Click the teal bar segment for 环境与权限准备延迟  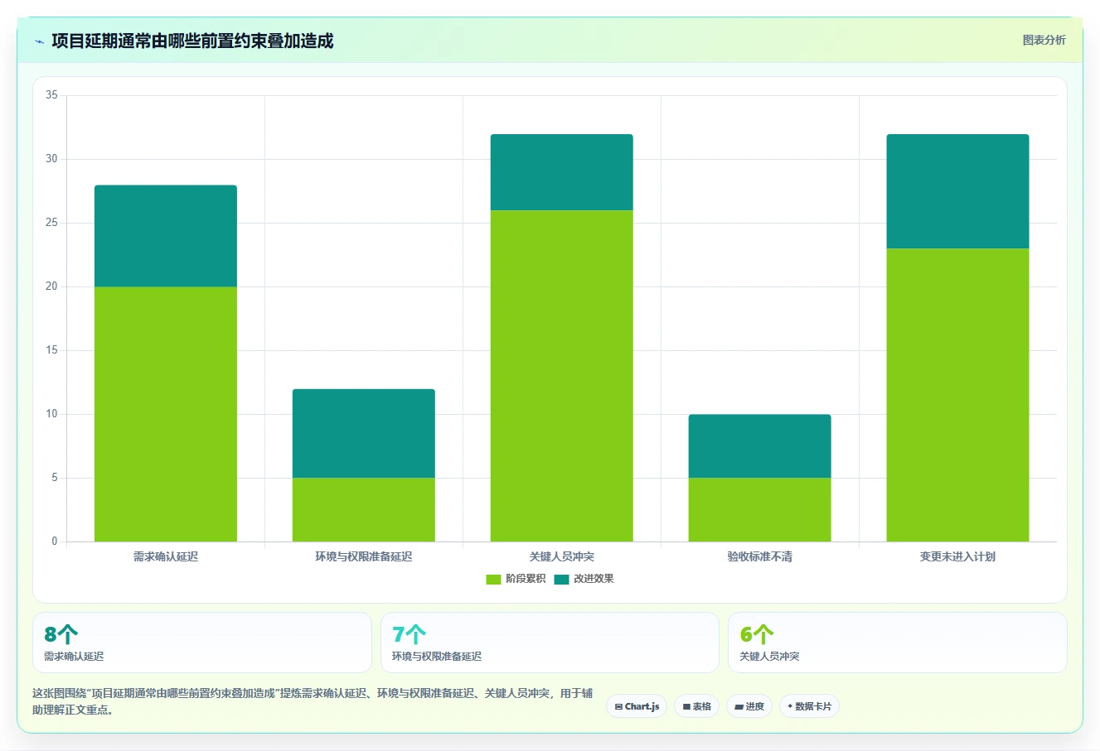click(364, 433)
